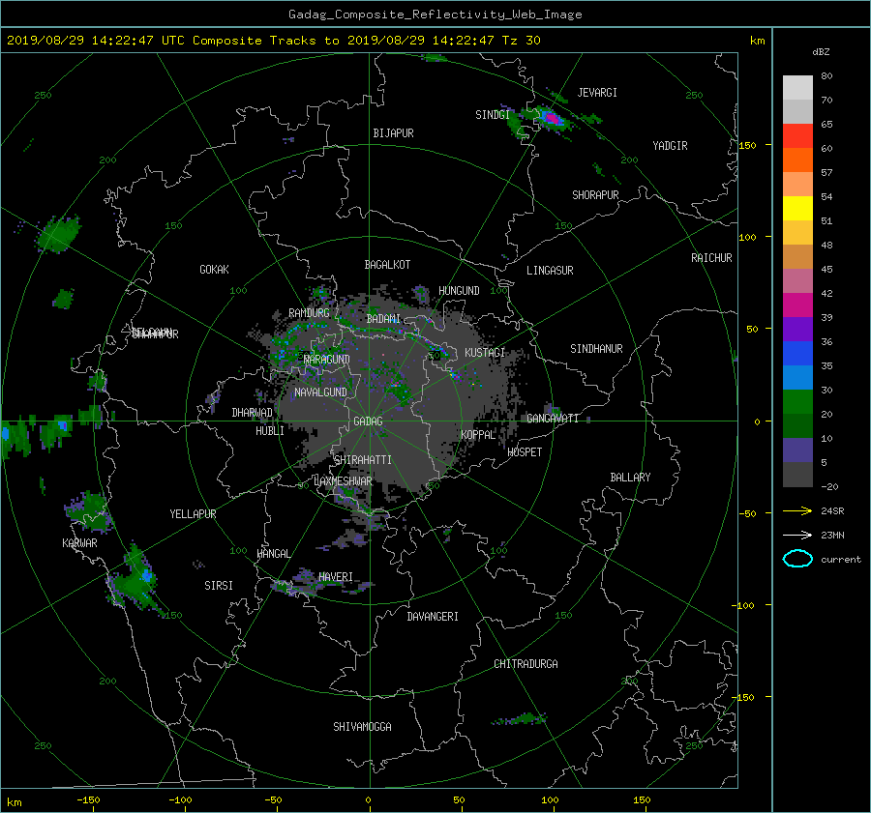871x813 pixels.
Task: Click the RAMDURG city label
Action: 309,313
